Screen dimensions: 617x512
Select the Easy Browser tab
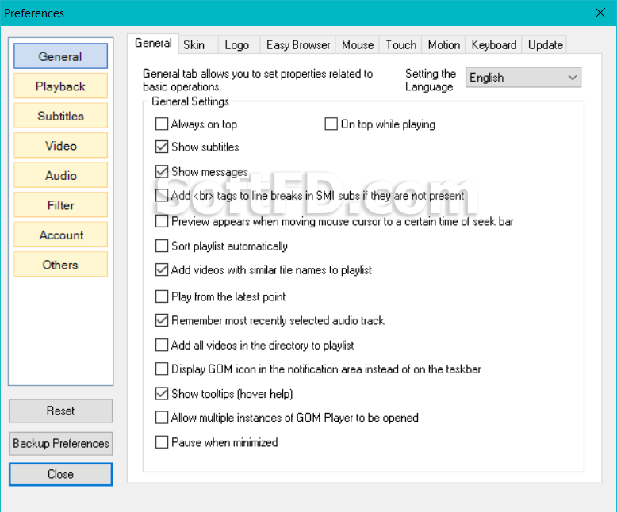(x=298, y=45)
